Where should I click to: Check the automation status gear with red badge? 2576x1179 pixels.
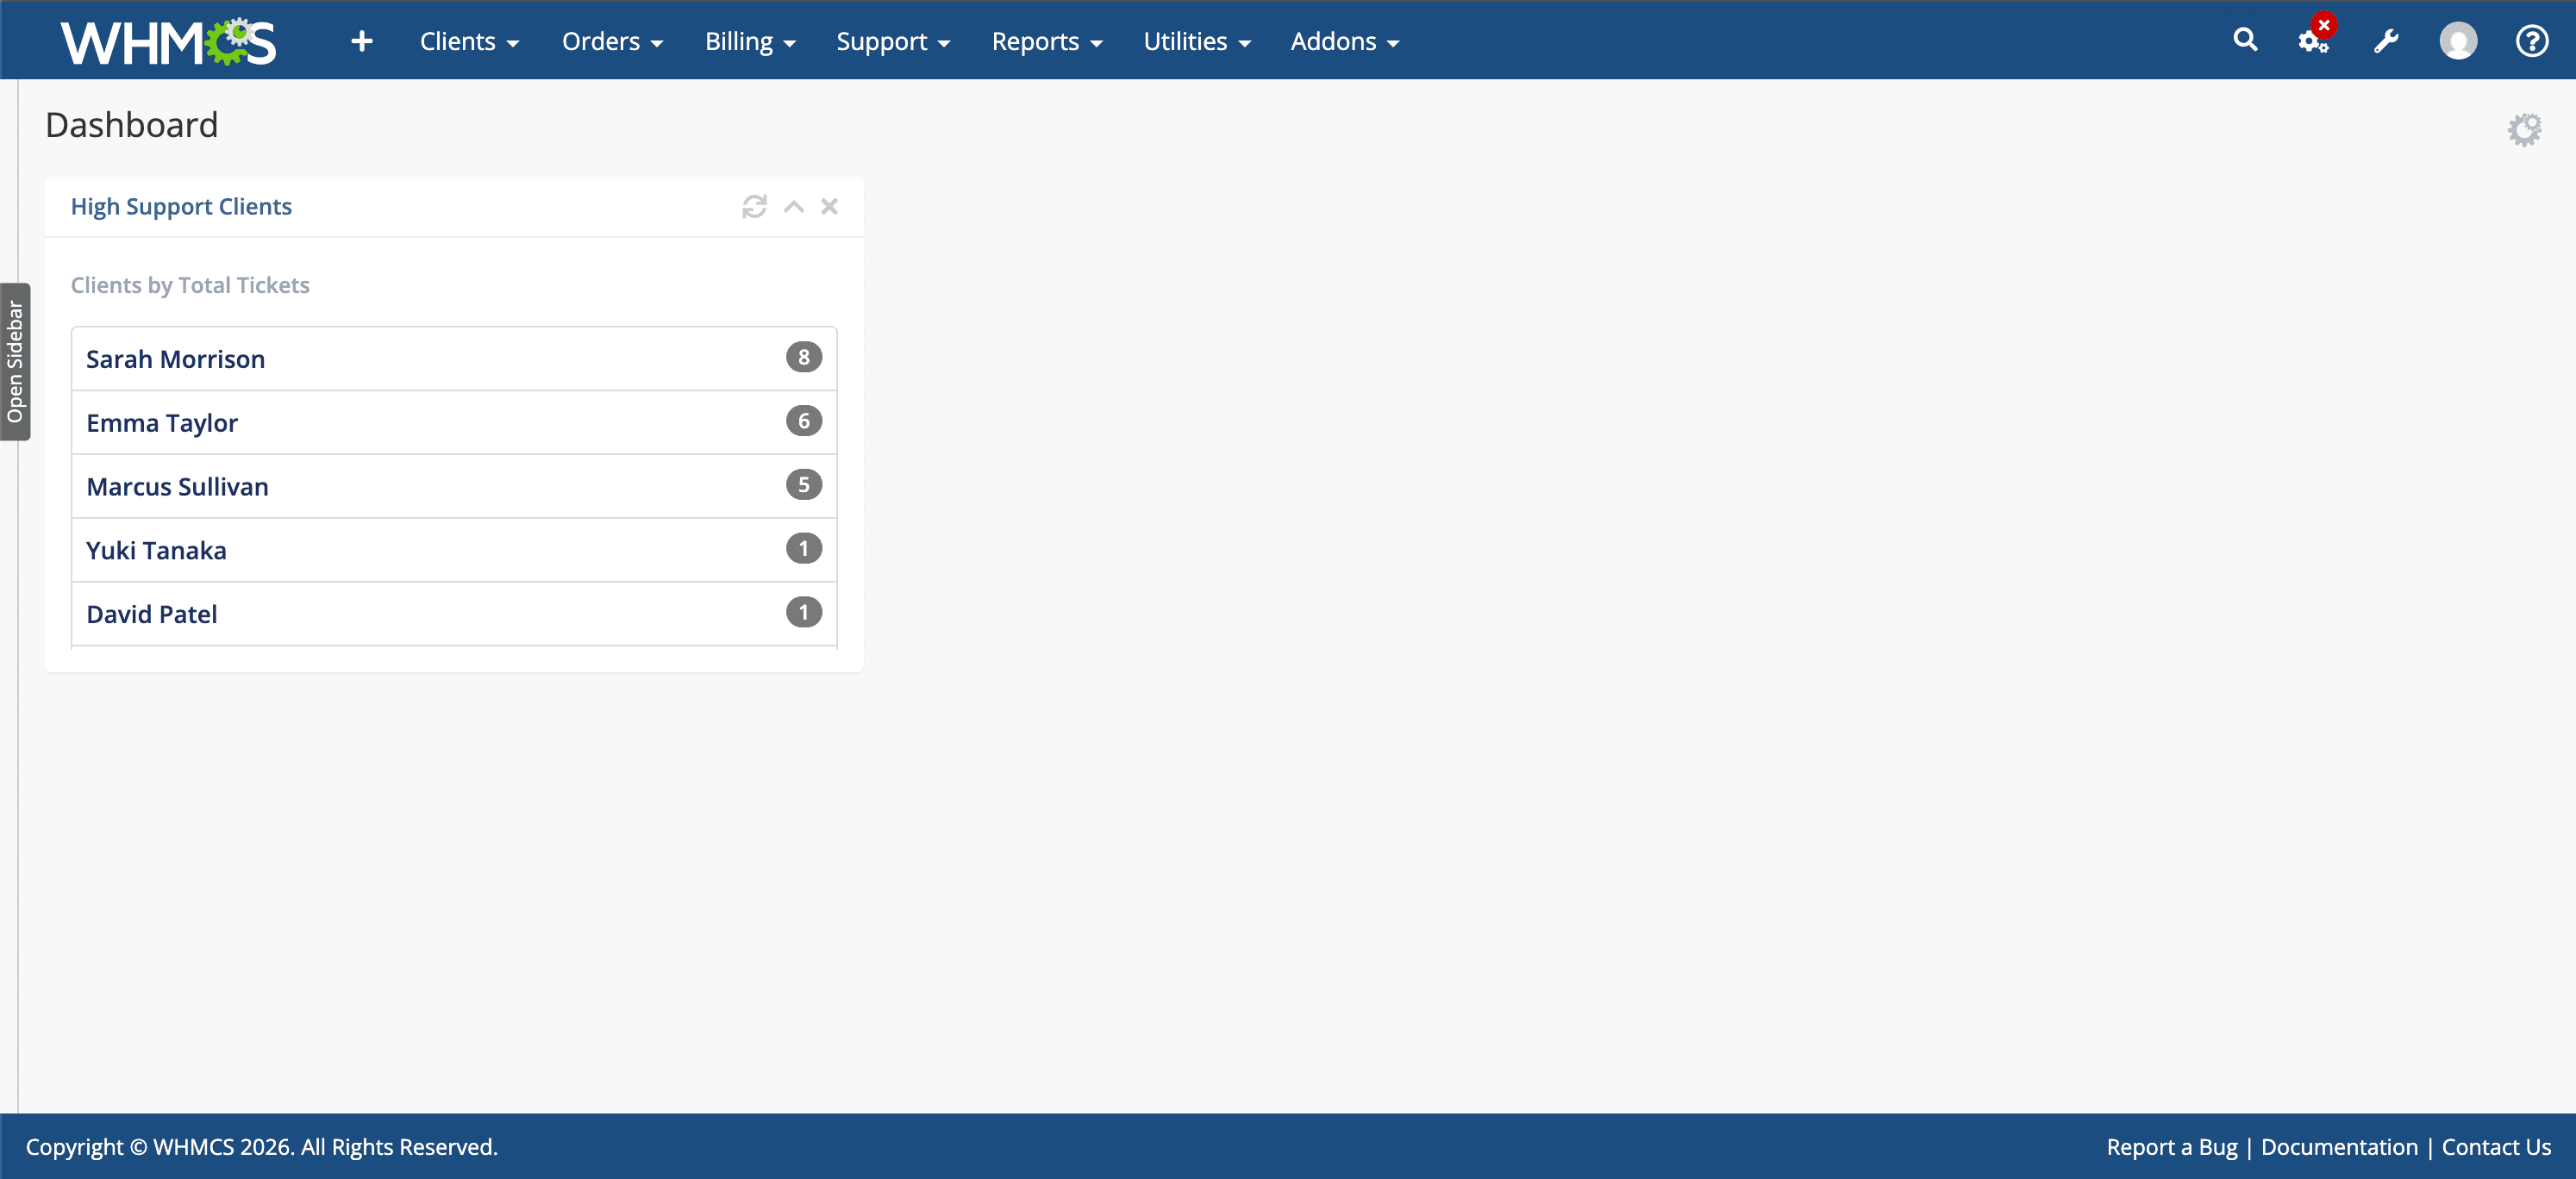(2313, 42)
